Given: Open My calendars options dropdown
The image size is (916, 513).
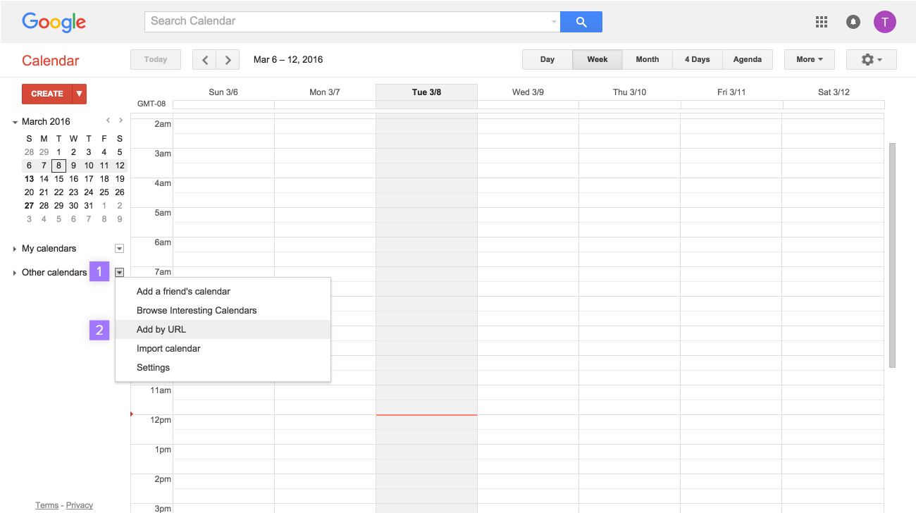Looking at the screenshot, I should click(119, 249).
